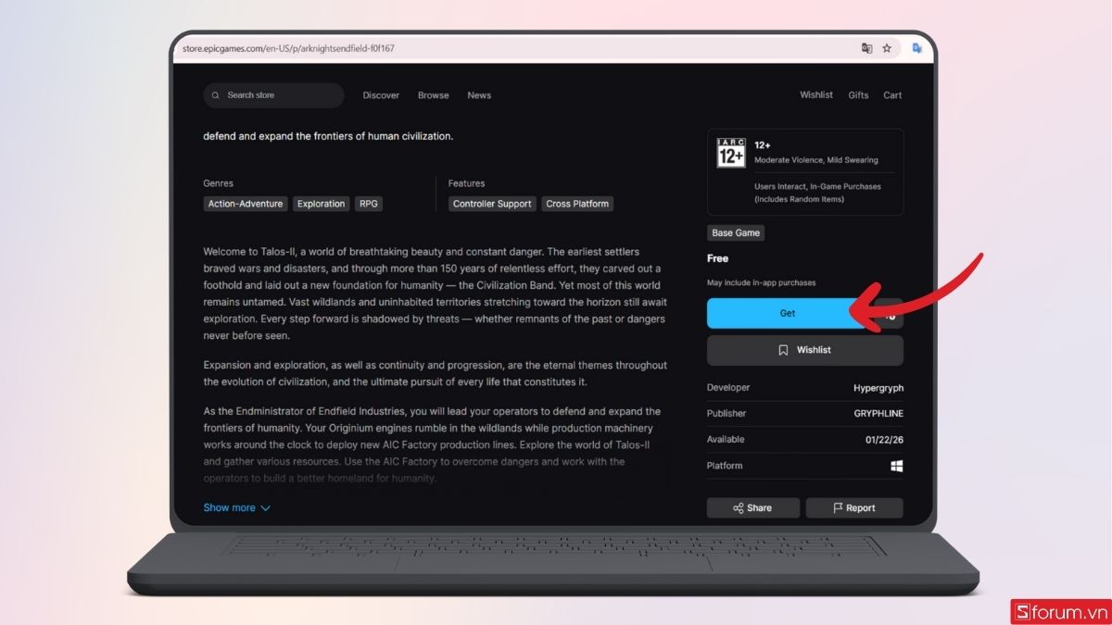This screenshot has width=1112, height=625.
Task: Click the Google Translate icon in address bar
Action: 866,48
